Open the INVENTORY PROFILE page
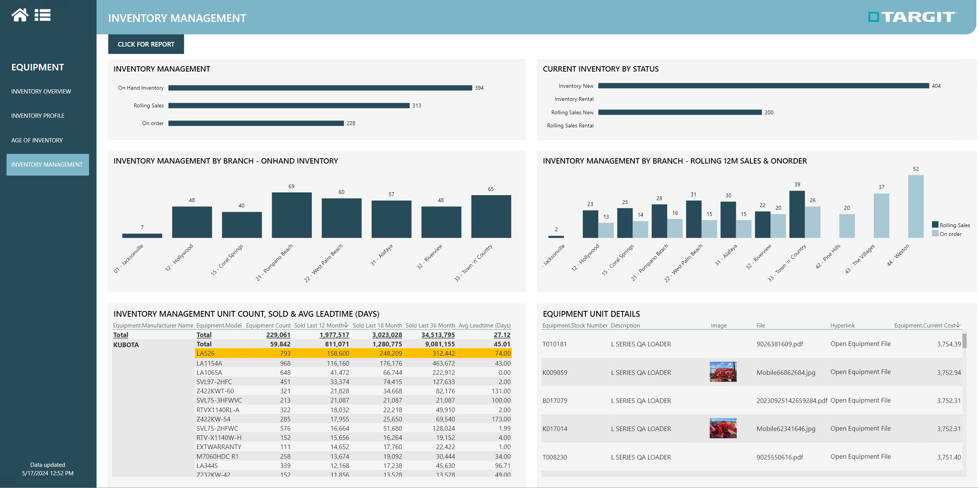Viewport: 979px width, 488px height. 38,115
